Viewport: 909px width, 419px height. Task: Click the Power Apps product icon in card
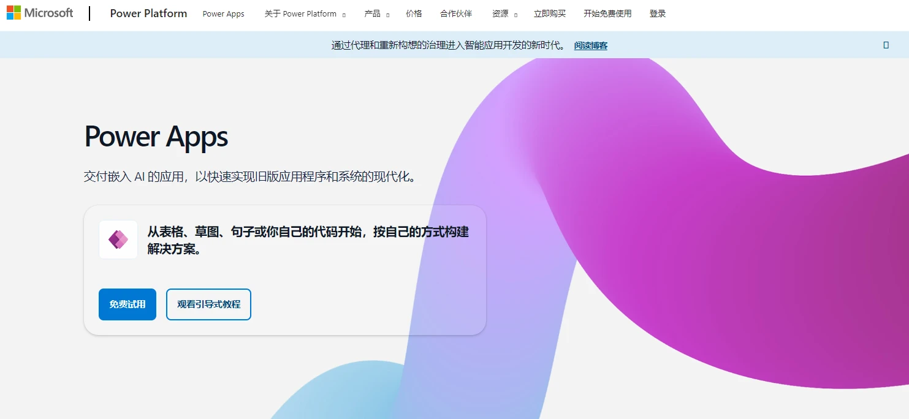118,240
